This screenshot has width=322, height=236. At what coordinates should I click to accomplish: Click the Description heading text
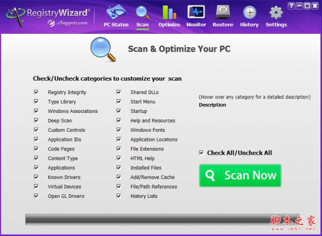pos(213,105)
